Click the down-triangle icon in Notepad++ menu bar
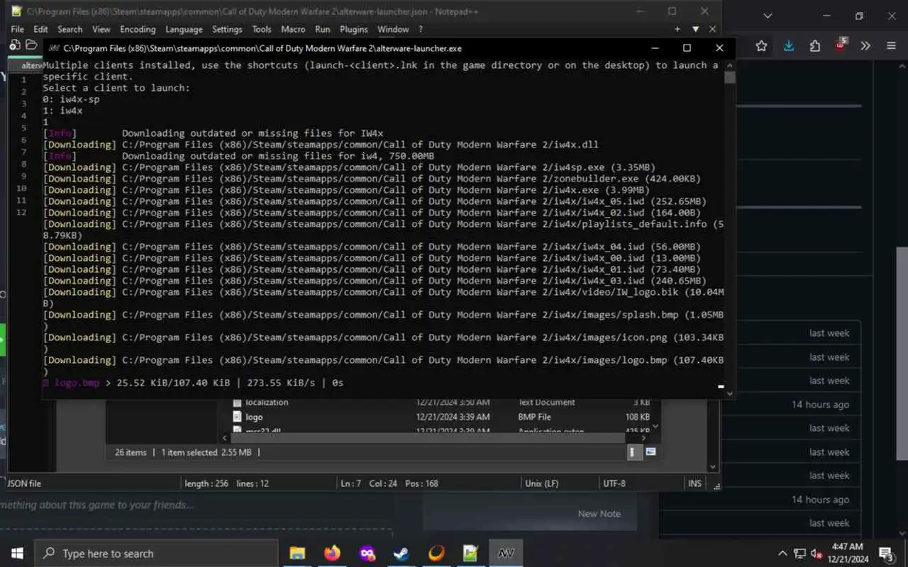Viewport: 908px width, 567px height. (x=696, y=29)
